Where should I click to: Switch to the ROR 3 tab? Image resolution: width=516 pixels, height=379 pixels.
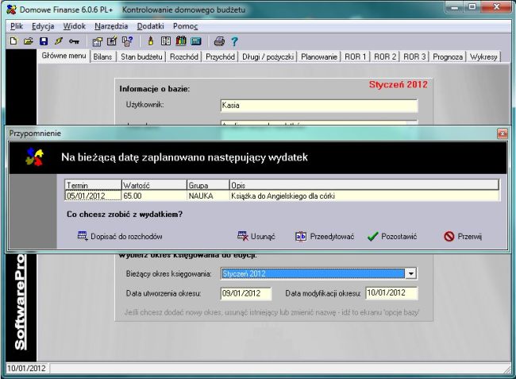[414, 56]
